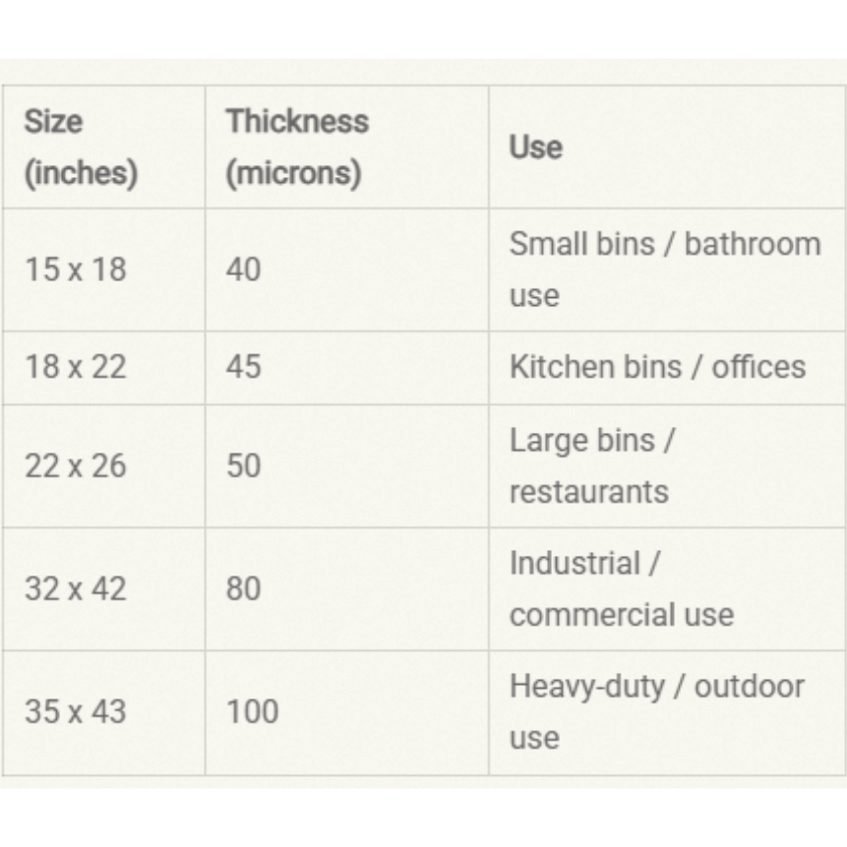Select the 18 x 22 size cell

(x=76, y=367)
